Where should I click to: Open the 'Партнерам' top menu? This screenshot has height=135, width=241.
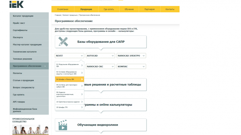point(149,9)
